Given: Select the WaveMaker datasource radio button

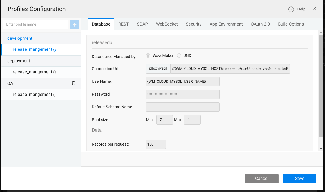Looking at the screenshot, I should [x=148, y=56].
